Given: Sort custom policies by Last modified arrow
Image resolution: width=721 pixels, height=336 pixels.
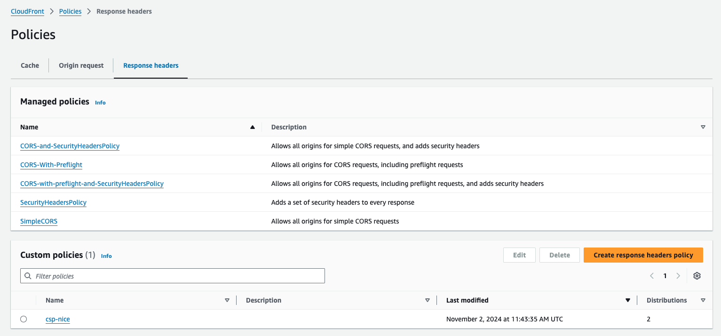Looking at the screenshot, I should 627,300.
